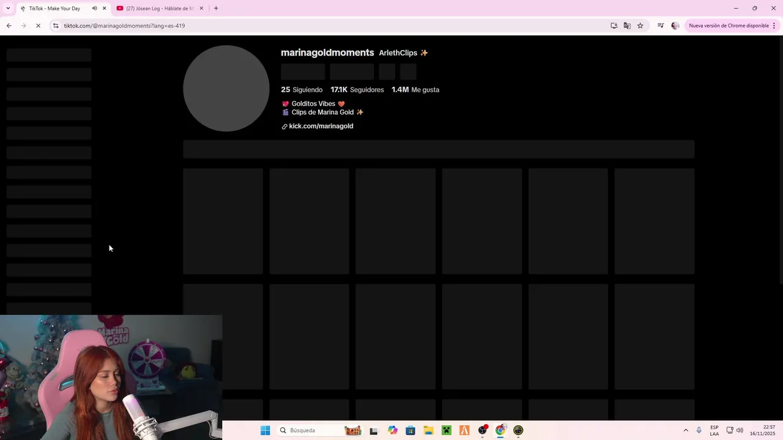Go back to the previous page

(9, 26)
